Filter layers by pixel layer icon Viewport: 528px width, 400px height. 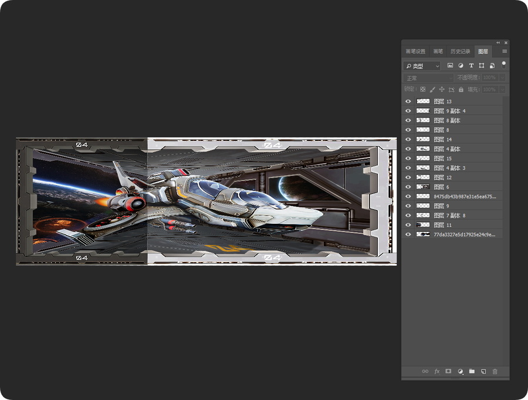450,65
